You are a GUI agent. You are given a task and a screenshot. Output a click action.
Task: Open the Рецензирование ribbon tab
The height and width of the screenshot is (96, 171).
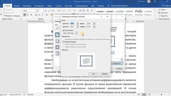point(81,6)
